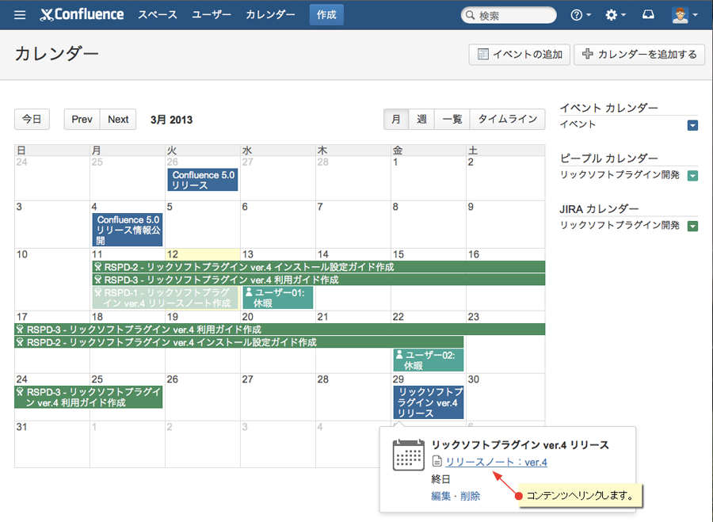Open the settings gear menu
The image size is (713, 522).
tap(616, 15)
